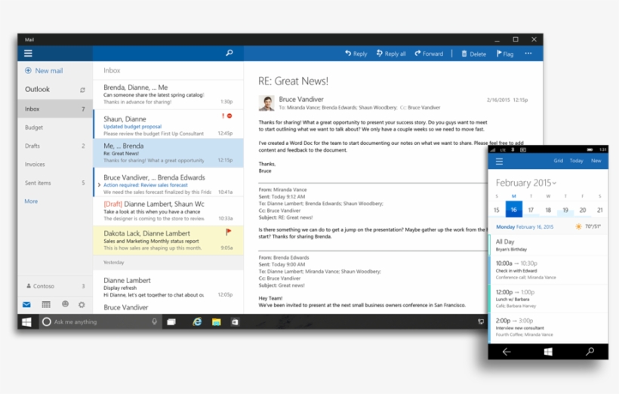Tap the phone search button

590,352
